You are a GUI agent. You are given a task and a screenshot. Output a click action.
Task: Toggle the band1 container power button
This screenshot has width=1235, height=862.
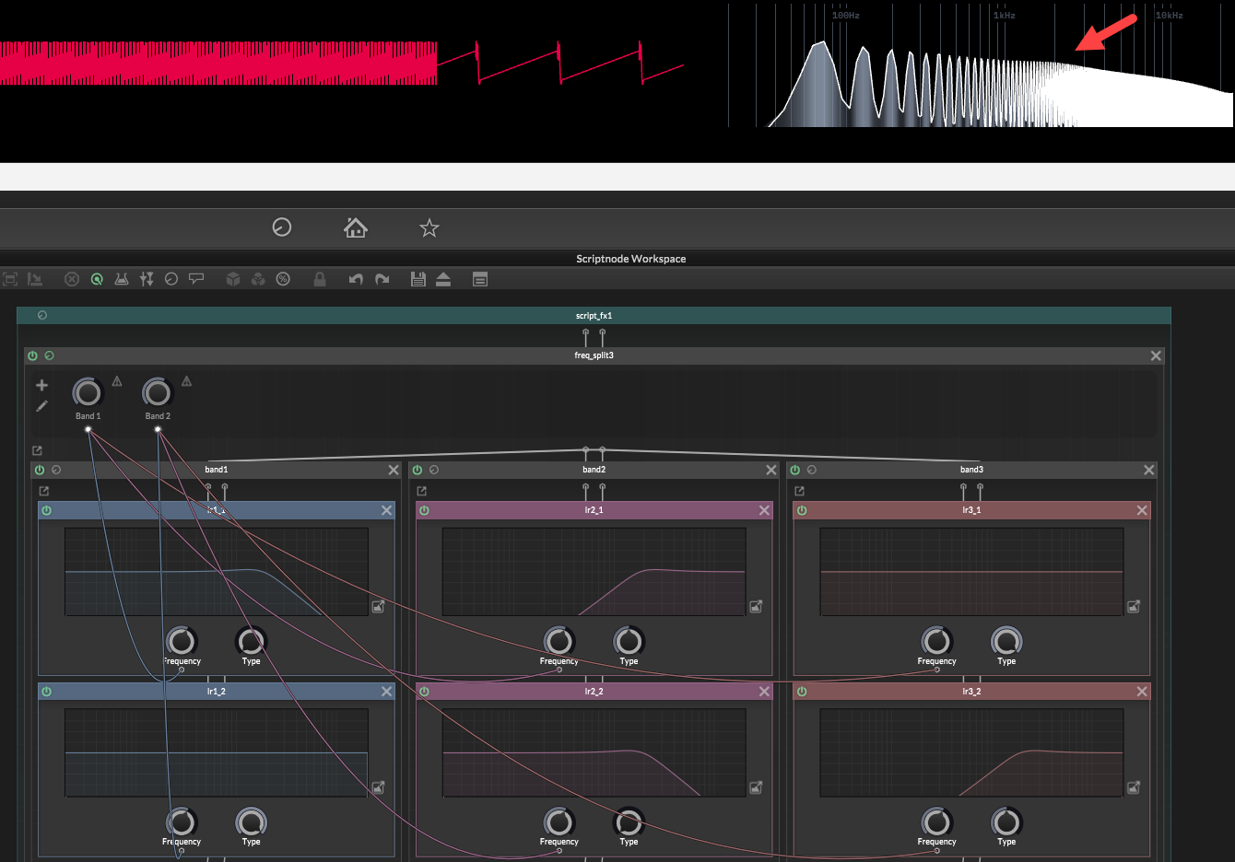[40, 470]
